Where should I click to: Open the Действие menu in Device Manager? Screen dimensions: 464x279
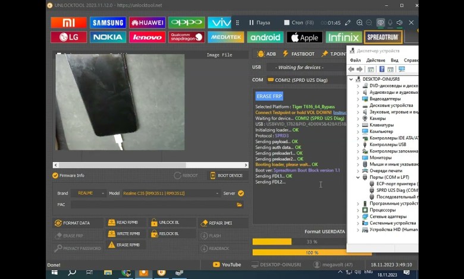(375, 60)
